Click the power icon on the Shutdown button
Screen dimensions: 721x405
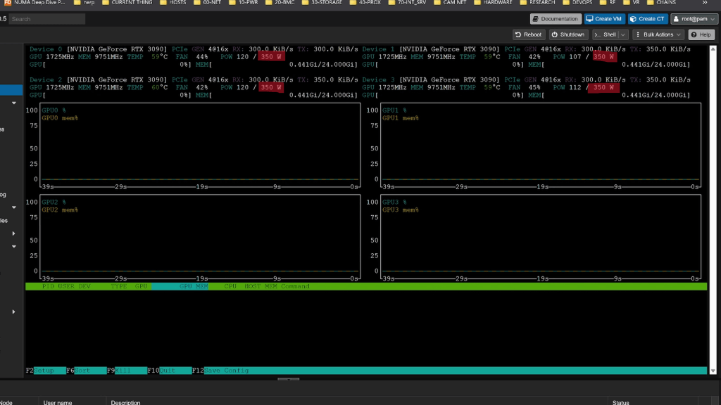pos(554,34)
